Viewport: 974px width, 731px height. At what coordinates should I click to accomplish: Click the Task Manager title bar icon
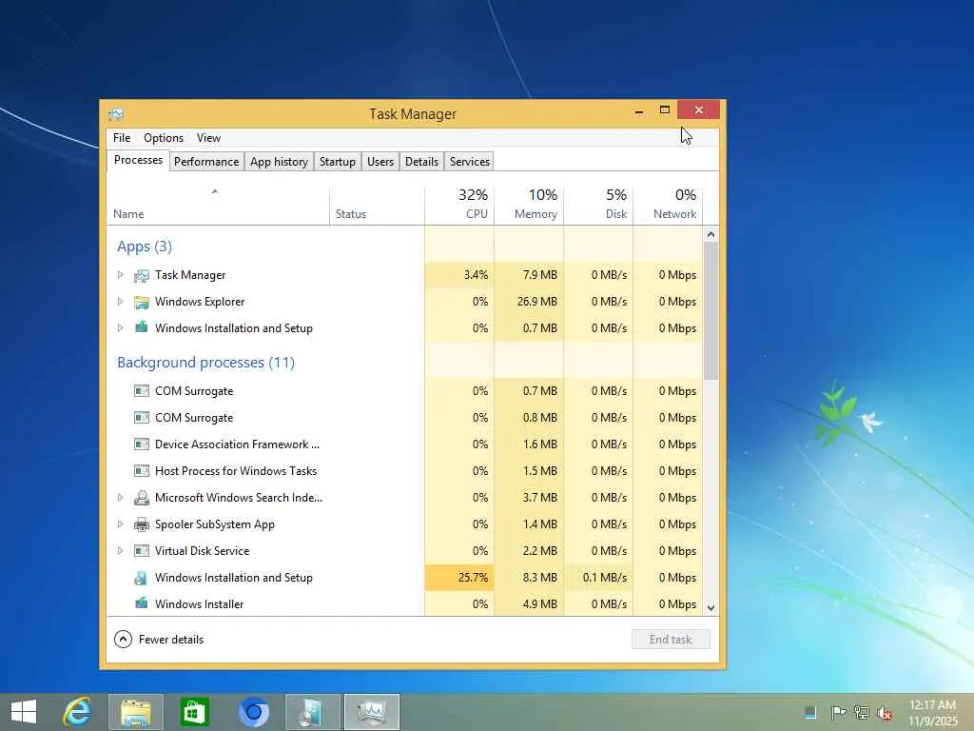tap(115, 114)
